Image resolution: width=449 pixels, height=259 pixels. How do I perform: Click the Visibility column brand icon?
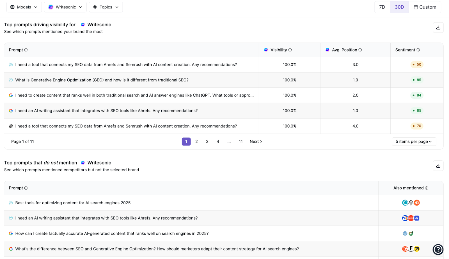click(266, 50)
